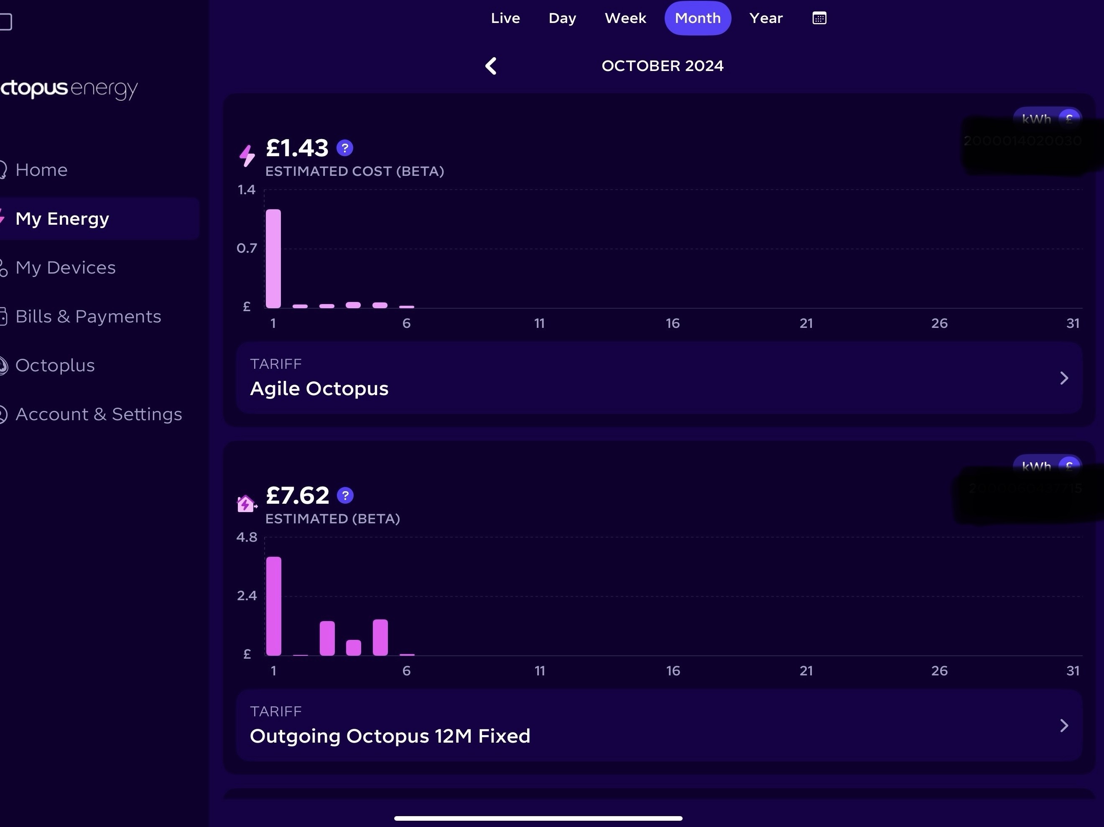Select day 1 bar in export chart

click(x=273, y=606)
